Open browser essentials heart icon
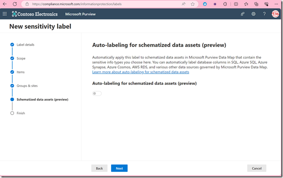Screen dimensions: 283x178 (266, 4)
